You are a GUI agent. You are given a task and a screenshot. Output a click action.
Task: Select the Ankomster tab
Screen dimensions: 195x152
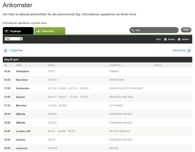[x=50, y=31]
